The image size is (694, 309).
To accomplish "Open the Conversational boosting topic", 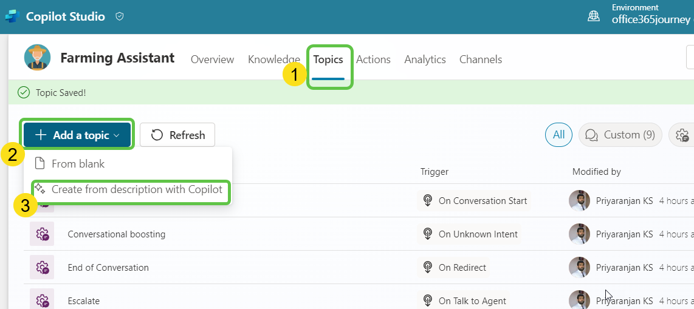I will (116, 234).
